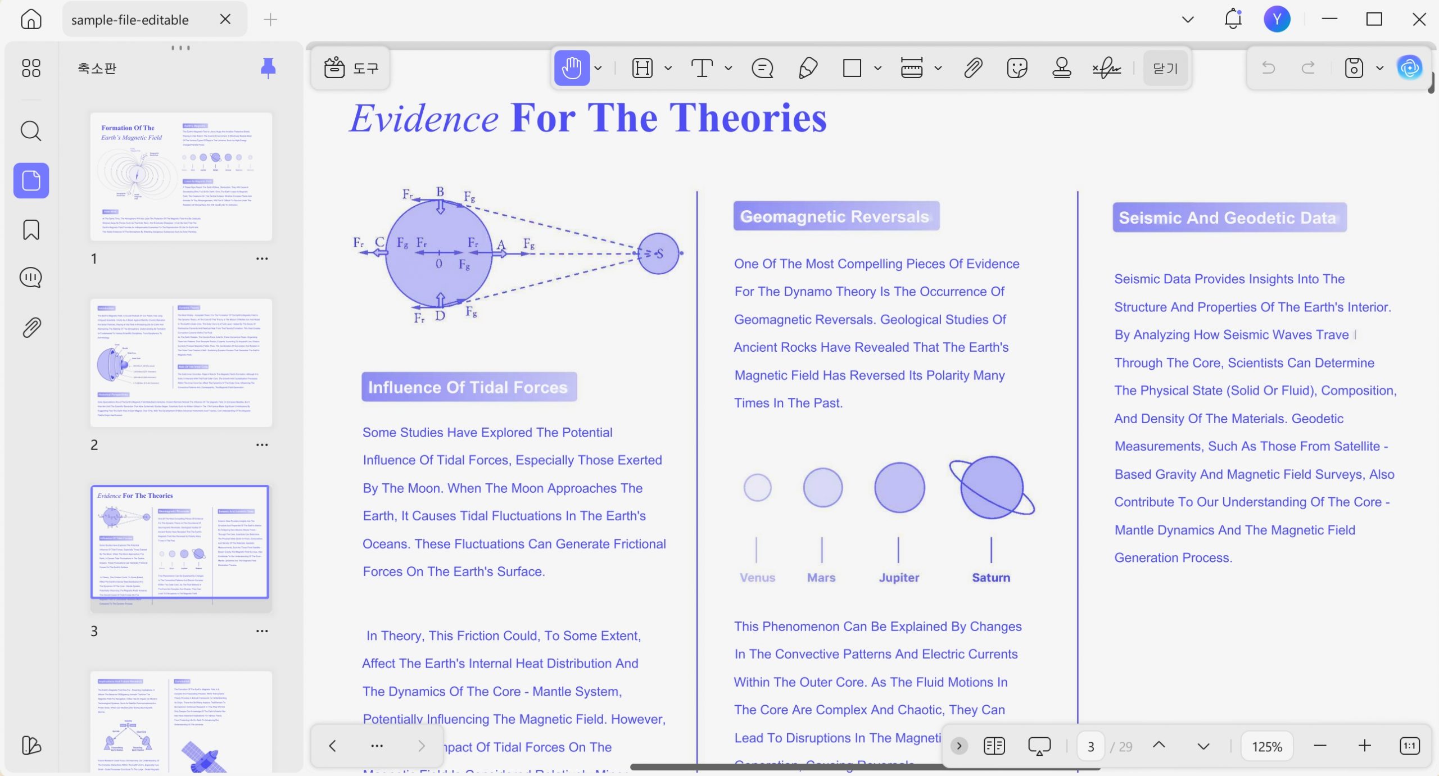
Task: Select the Hand tool
Action: coord(572,68)
